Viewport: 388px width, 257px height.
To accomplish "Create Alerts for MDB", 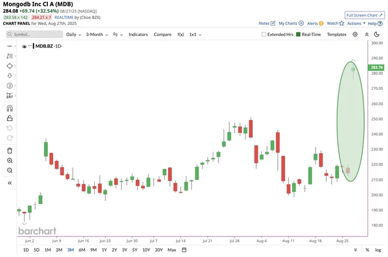I will click(315, 23).
